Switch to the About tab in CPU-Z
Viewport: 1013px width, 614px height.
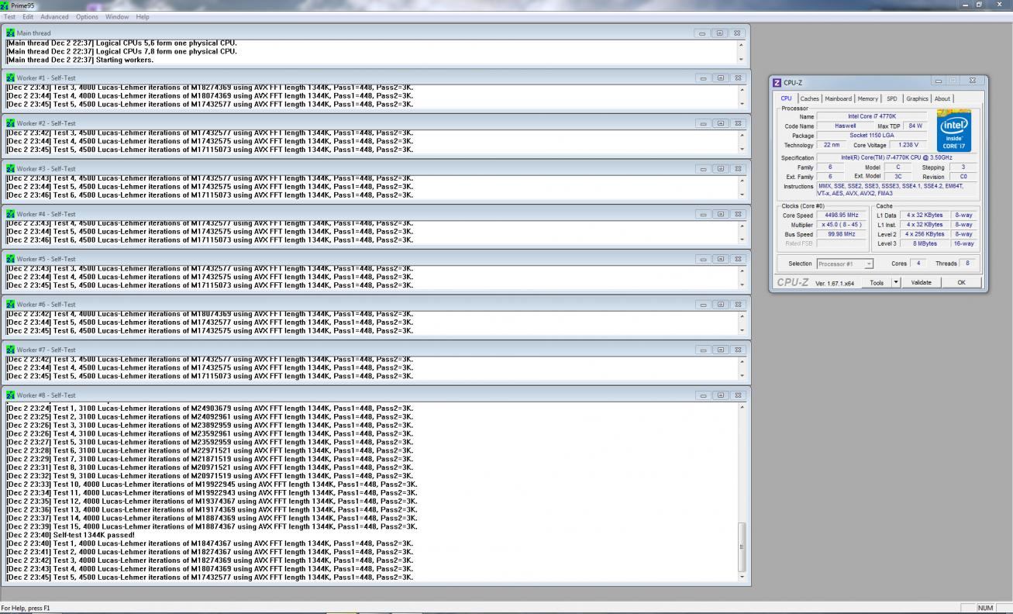(942, 98)
